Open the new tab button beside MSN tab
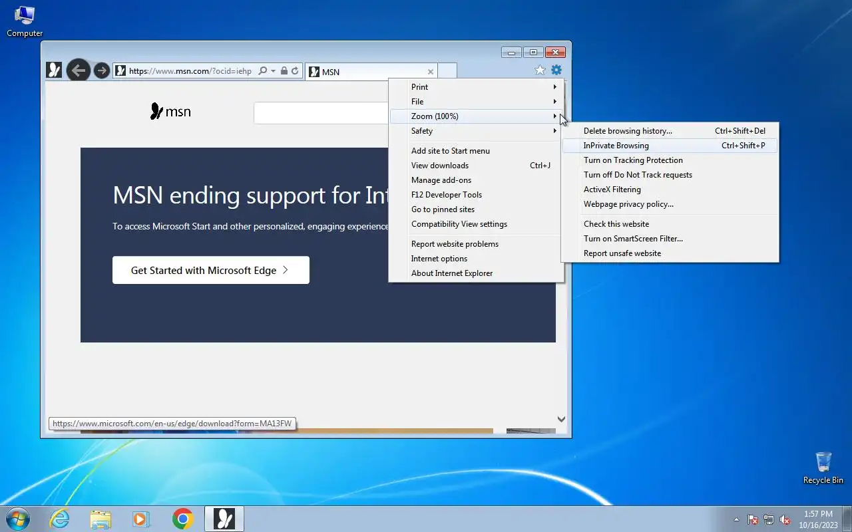852x532 pixels. (448, 71)
